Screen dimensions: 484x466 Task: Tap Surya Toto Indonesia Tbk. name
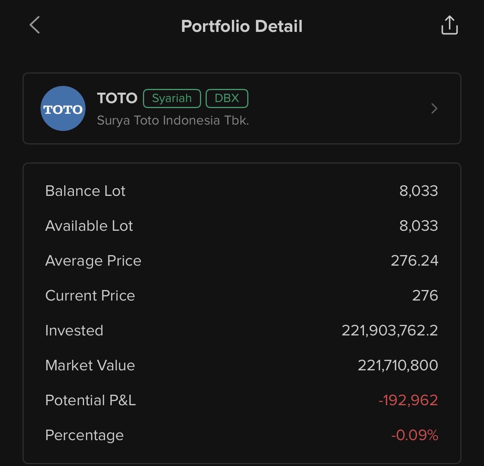pos(173,120)
